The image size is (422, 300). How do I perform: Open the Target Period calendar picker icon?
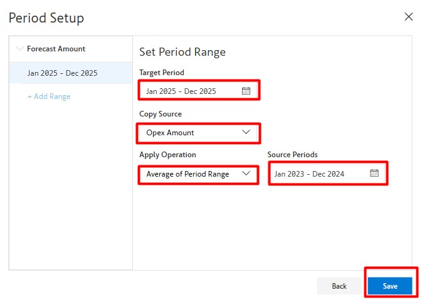[246, 91]
